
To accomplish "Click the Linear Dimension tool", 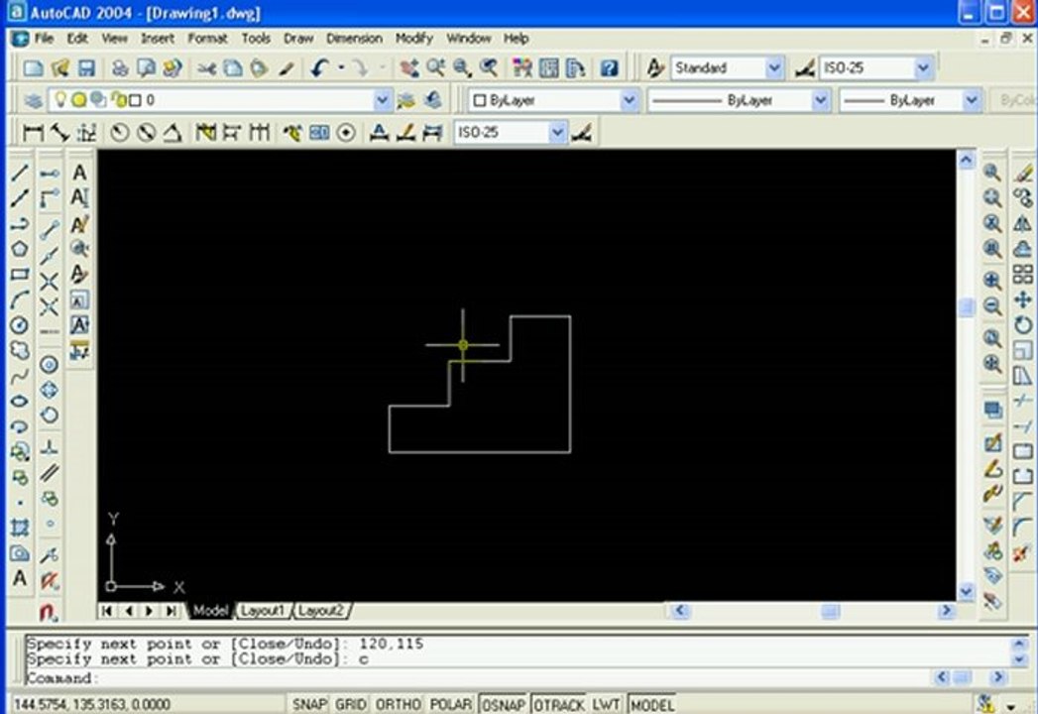I will (33, 133).
